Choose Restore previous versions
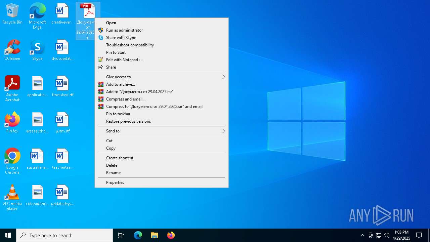This screenshot has width=430, height=242. click(x=162, y=121)
